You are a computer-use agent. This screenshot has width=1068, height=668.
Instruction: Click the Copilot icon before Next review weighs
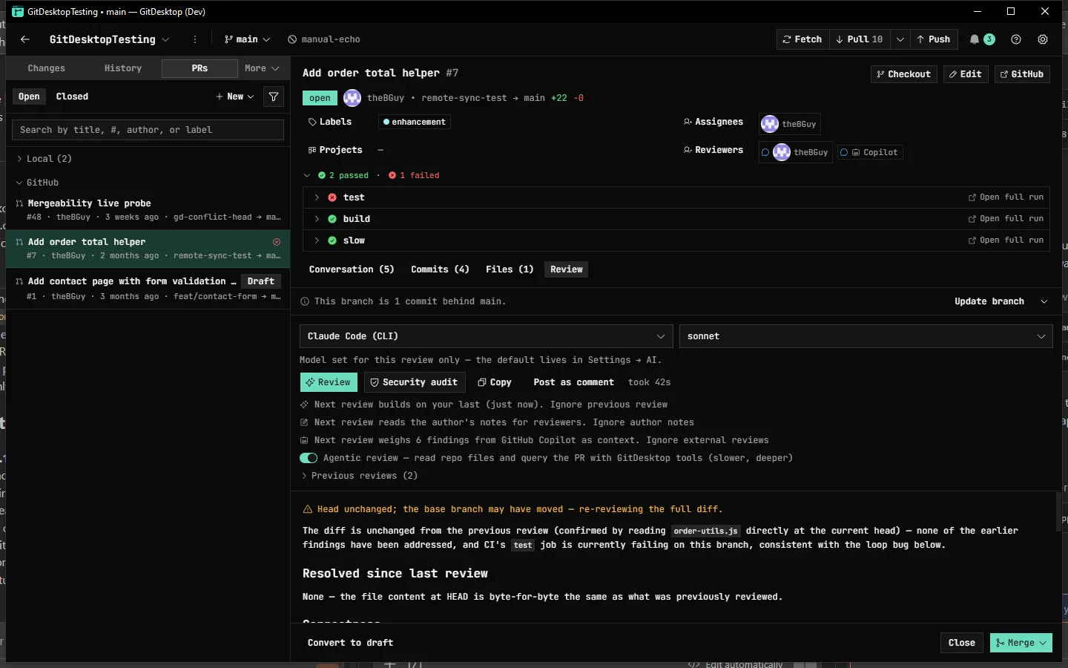point(304,440)
